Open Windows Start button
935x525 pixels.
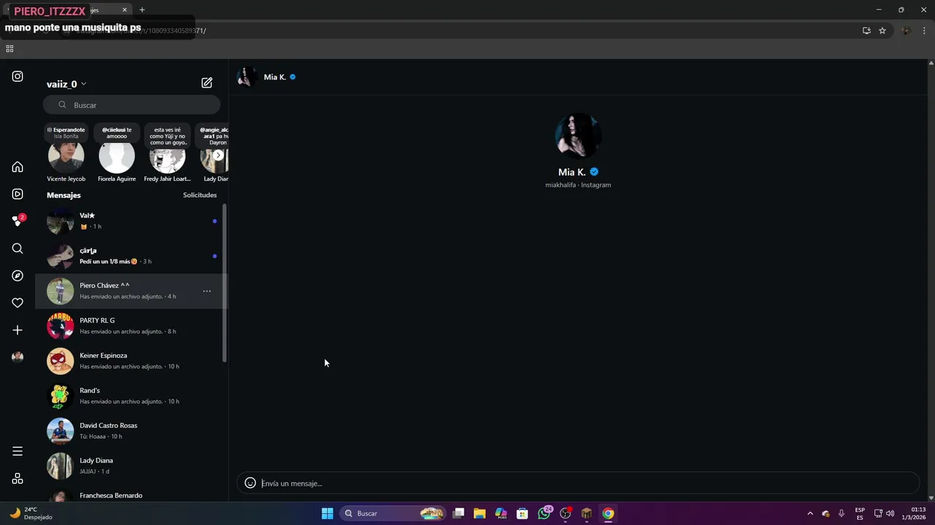click(x=327, y=513)
